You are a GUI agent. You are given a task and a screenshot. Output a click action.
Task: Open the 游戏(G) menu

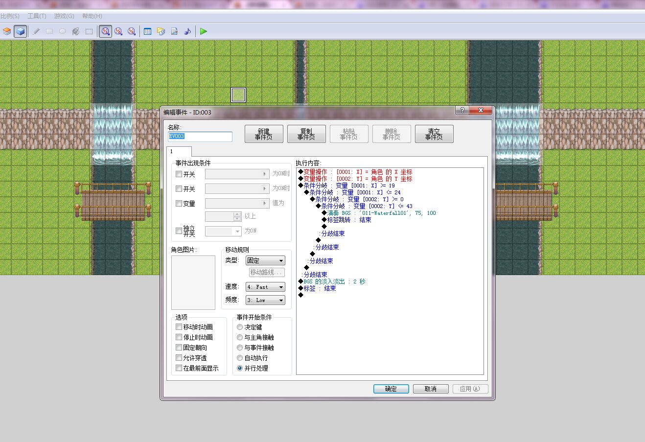(64, 16)
